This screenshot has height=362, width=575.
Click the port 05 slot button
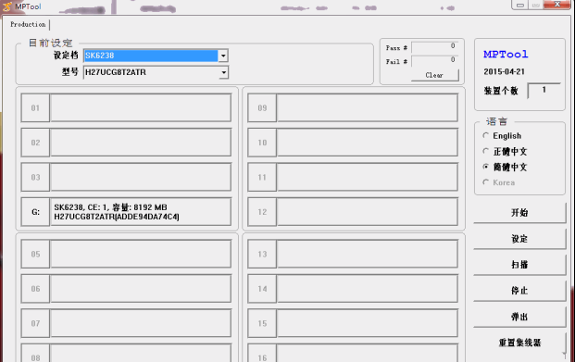[x=35, y=255]
